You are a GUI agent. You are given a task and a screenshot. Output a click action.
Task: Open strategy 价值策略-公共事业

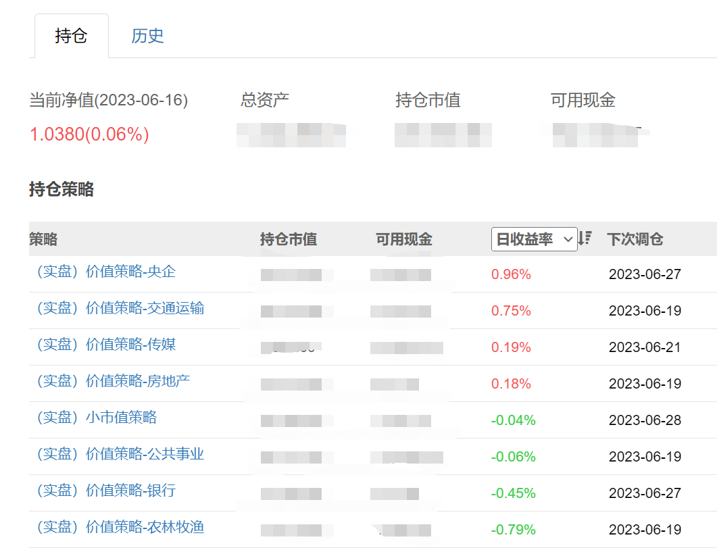tap(120, 454)
